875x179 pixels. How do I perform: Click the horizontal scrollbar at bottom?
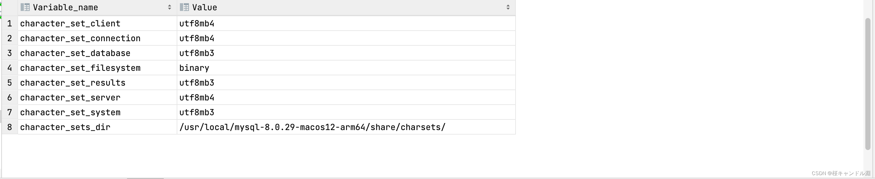point(145,178)
